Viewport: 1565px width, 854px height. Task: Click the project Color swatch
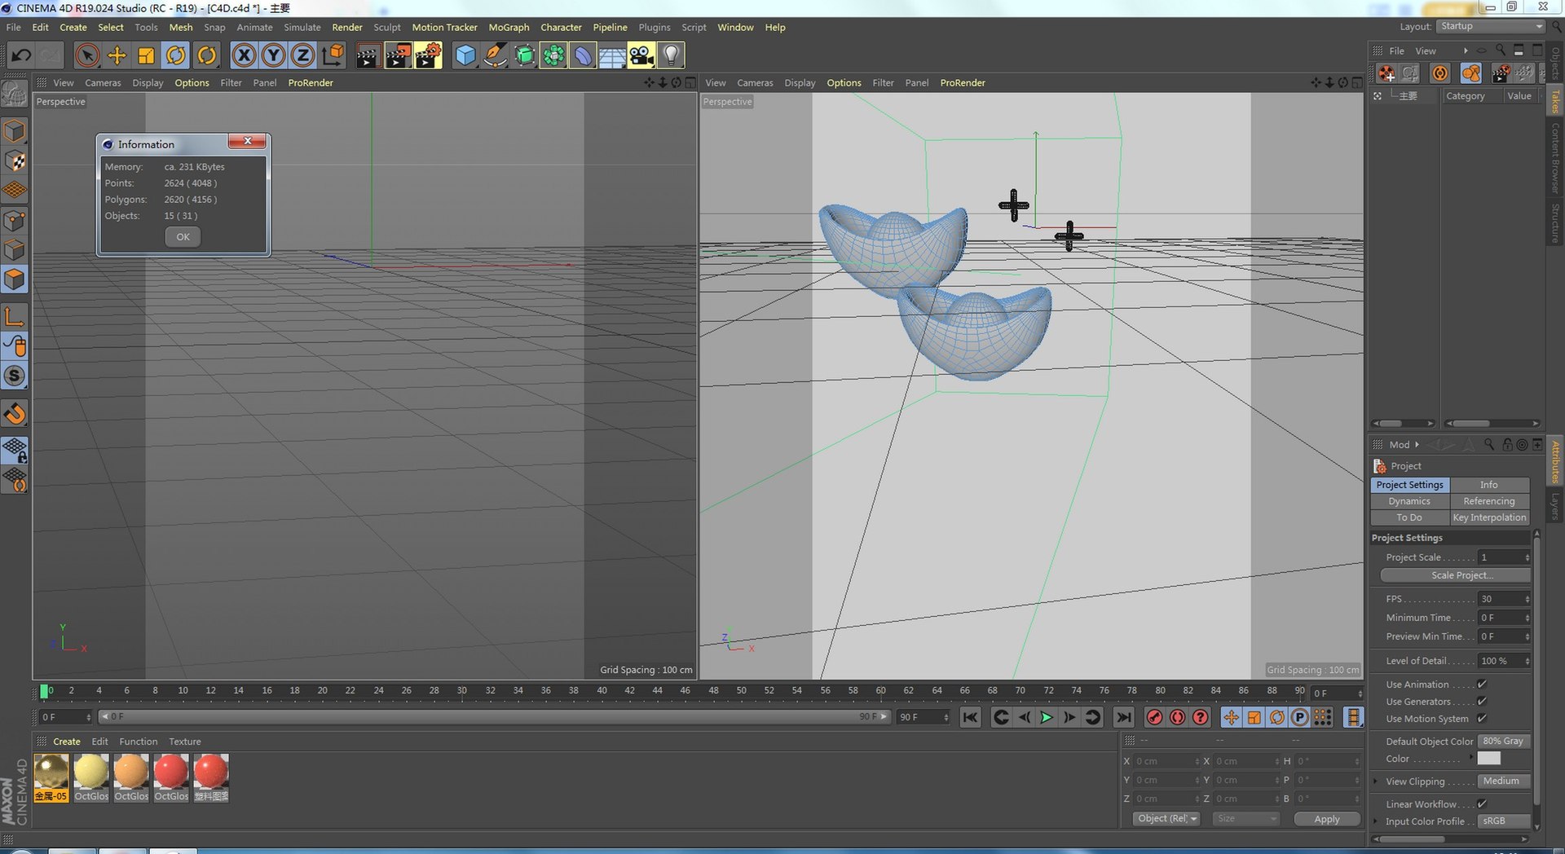pos(1488,759)
